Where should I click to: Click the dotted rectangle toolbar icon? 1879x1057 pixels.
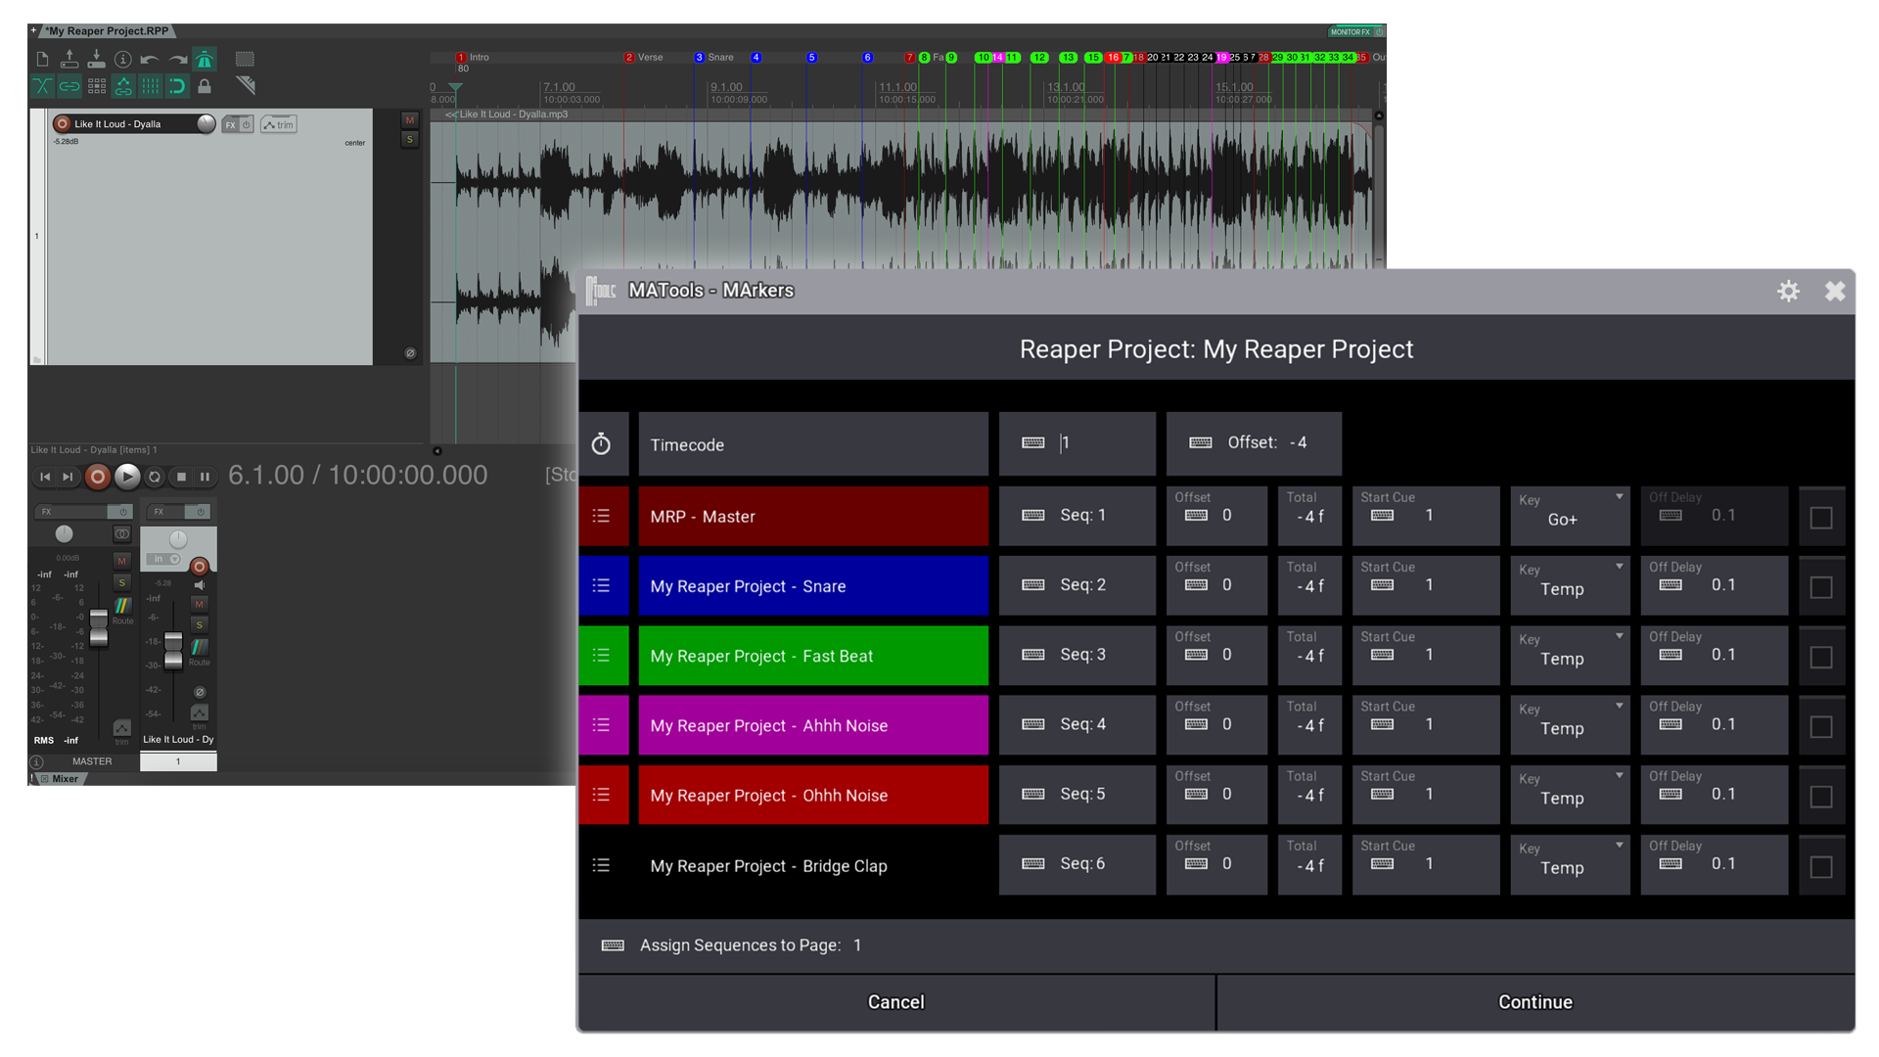[245, 60]
